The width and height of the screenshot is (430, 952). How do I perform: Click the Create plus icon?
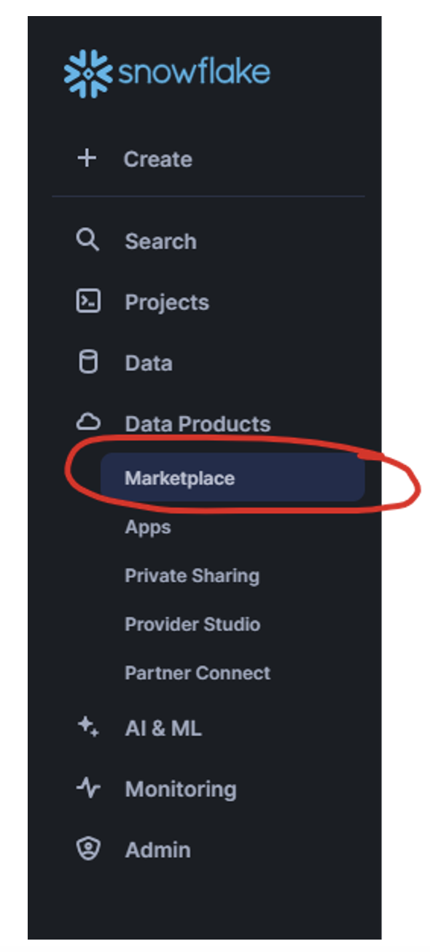tap(87, 158)
